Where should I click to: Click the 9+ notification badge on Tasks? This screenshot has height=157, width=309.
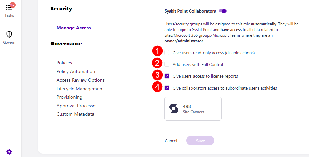click(x=13, y=5)
